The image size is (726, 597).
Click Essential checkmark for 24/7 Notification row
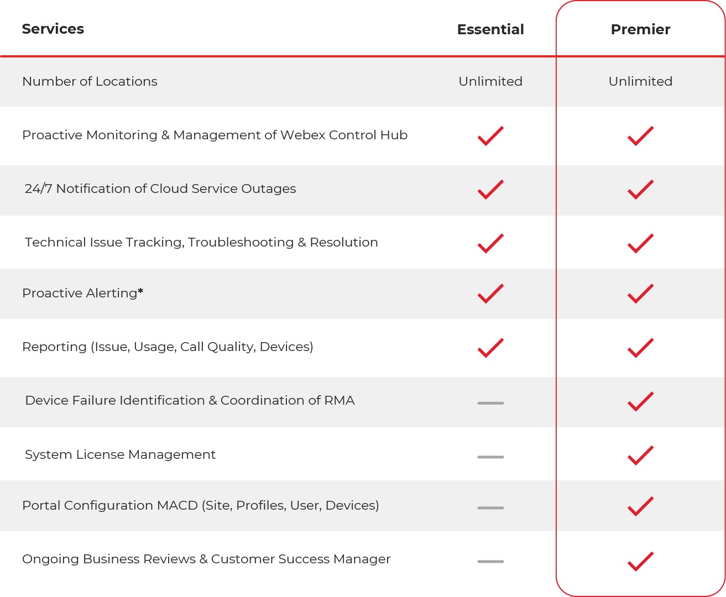[490, 190]
